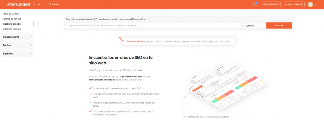Expand the Tráfico section
This screenshot has width=324, height=120.
pos(17,45)
